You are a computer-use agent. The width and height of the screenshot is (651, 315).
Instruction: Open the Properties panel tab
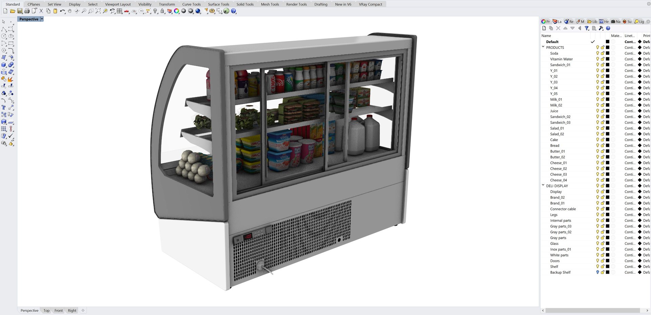(546, 22)
